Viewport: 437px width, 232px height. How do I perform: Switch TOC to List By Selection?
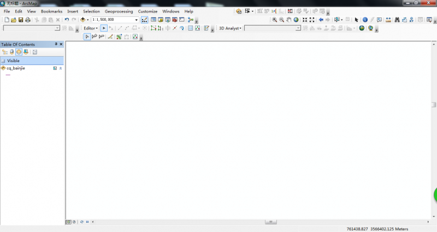pos(26,52)
